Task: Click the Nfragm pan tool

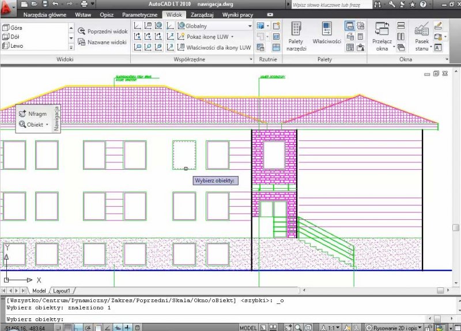Action: tap(33, 114)
